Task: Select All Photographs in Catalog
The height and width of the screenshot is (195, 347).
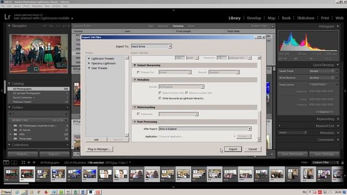Action: [x=38, y=89]
